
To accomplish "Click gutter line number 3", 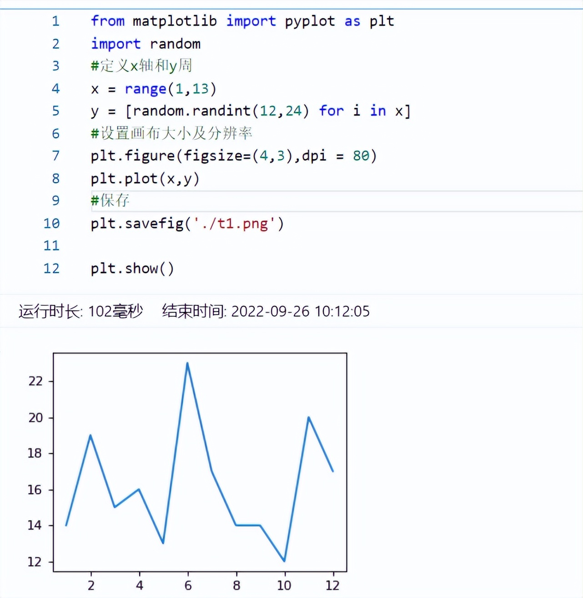I will tap(55, 66).
